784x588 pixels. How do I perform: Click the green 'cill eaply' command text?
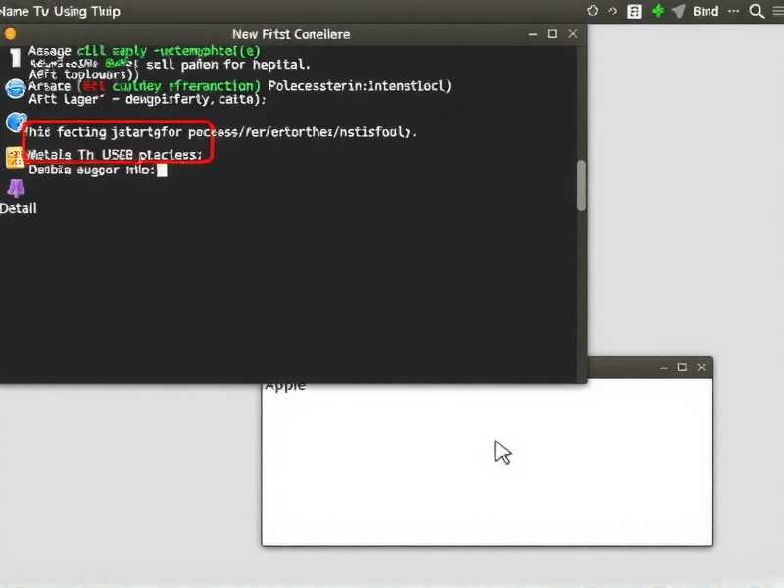(x=110, y=50)
